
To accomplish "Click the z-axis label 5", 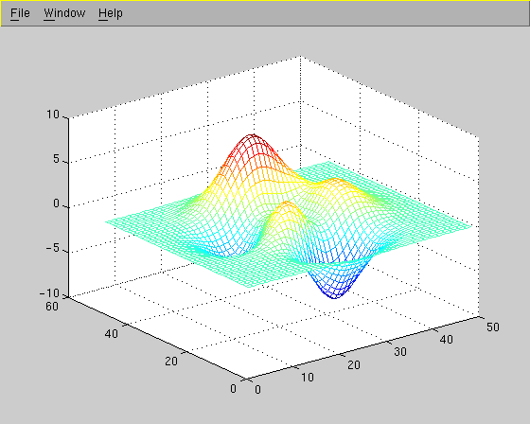I will click(56, 159).
